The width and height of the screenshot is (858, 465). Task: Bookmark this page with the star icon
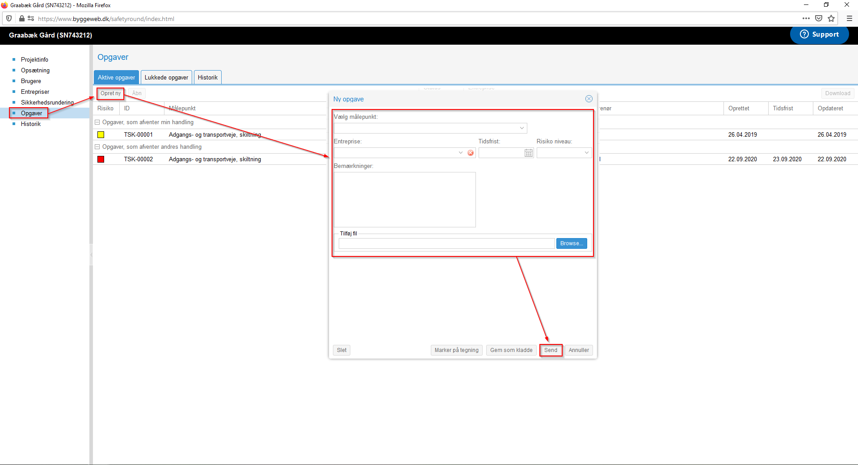[x=831, y=18]
